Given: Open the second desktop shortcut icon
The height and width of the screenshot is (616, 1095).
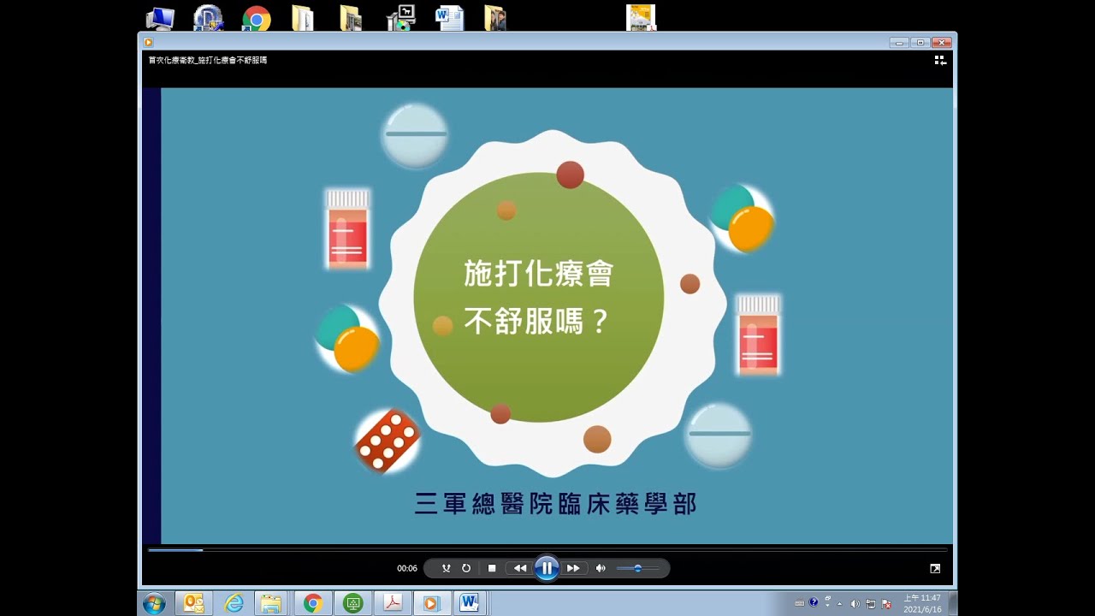Looking at the screenshot, I should click(x=208, y=18).
